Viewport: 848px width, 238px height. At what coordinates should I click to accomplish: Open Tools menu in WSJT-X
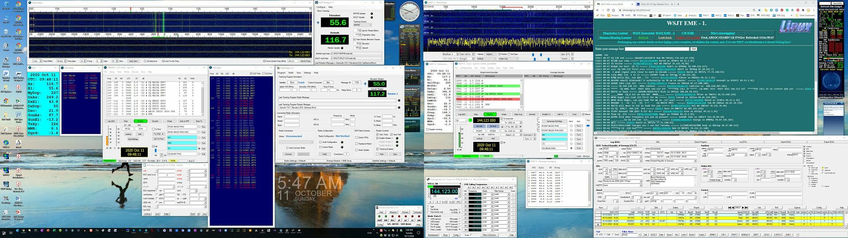click(505, 68)
